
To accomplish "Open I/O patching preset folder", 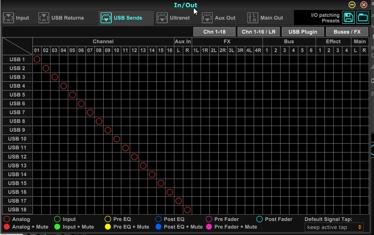I will (363, 17).
